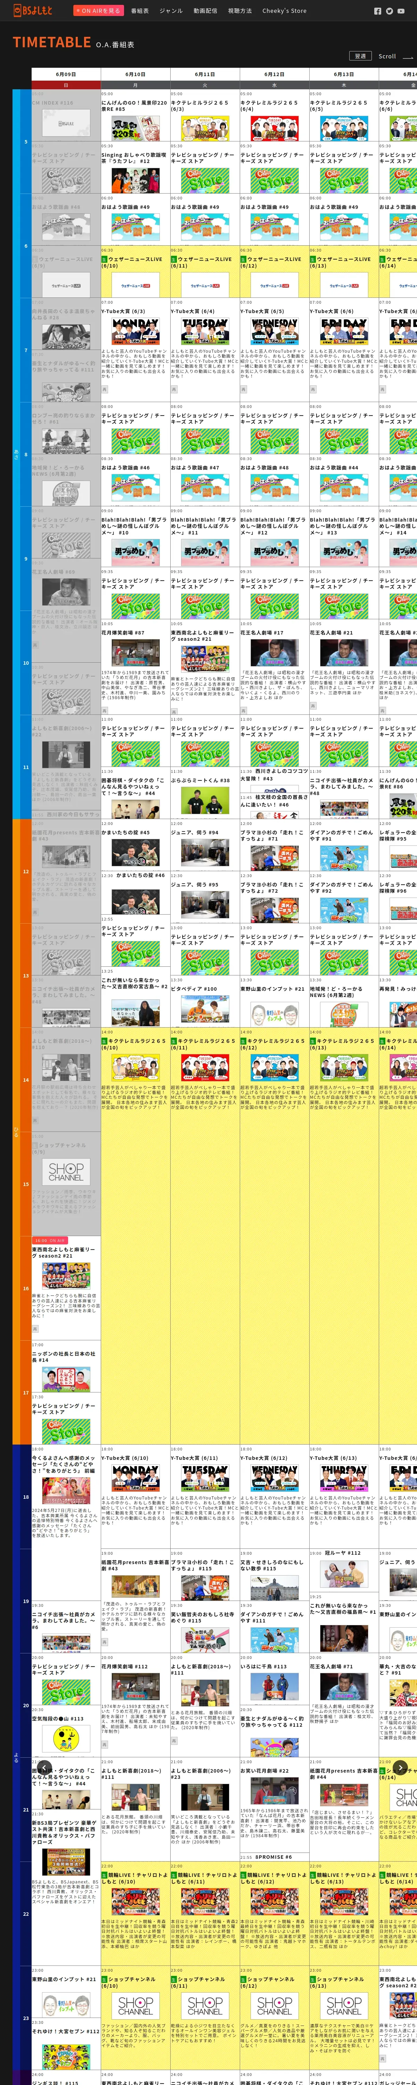Open 笑い飯哲夫のおもしろ社寺めぐり #115
The height and width of the screenshot is (2085, 417).
(205, 1628)
